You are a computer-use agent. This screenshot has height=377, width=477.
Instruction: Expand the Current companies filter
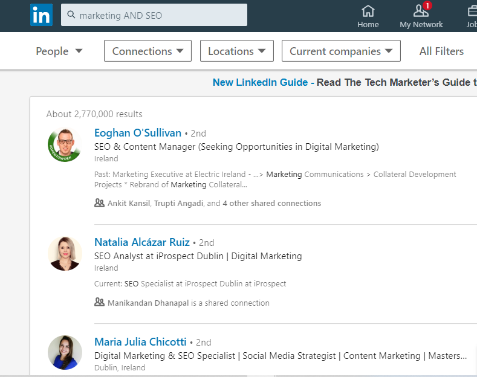pyautogui.click(x=341, y=51)
